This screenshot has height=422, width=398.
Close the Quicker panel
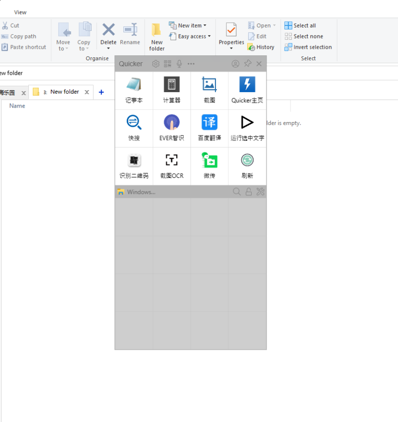[x=259, y=64]
